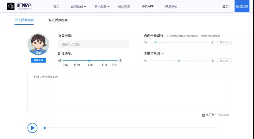254x139 pixels.
Task: Click the 主播音量调节 slider handle
Action: (179, 61)
